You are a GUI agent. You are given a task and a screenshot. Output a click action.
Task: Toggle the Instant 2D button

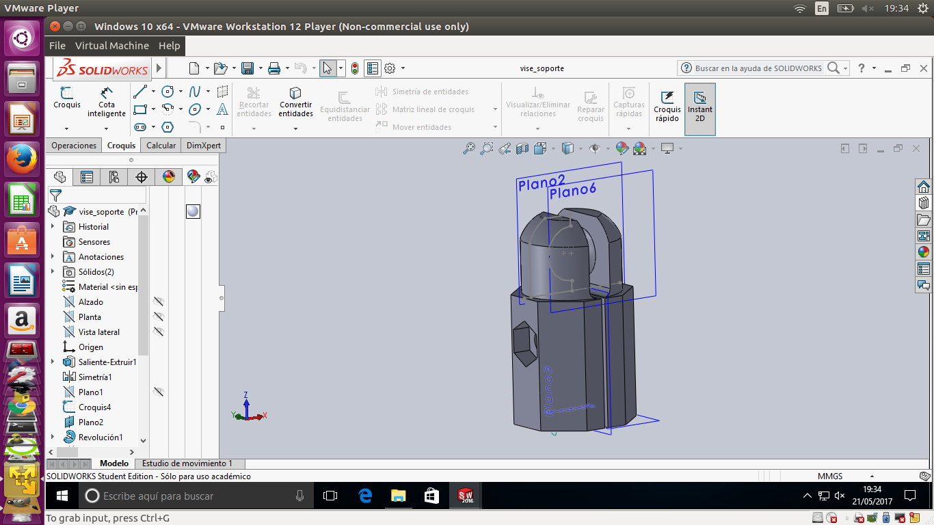click(x=699, y=106)
